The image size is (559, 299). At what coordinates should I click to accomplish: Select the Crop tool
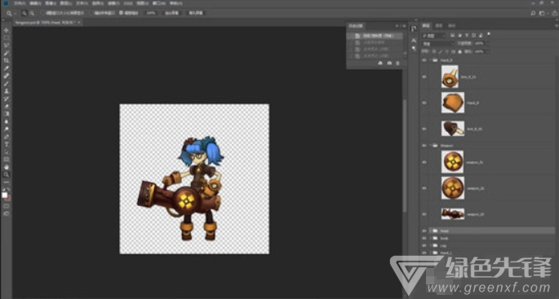(x=6, y=60)
